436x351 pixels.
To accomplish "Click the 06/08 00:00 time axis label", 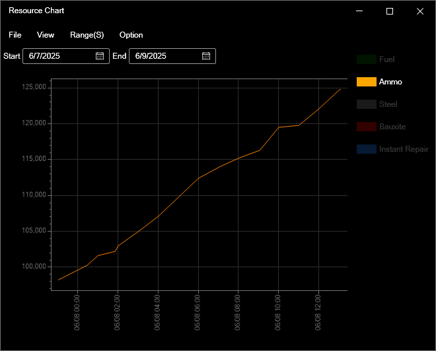I will pos(77,313).
